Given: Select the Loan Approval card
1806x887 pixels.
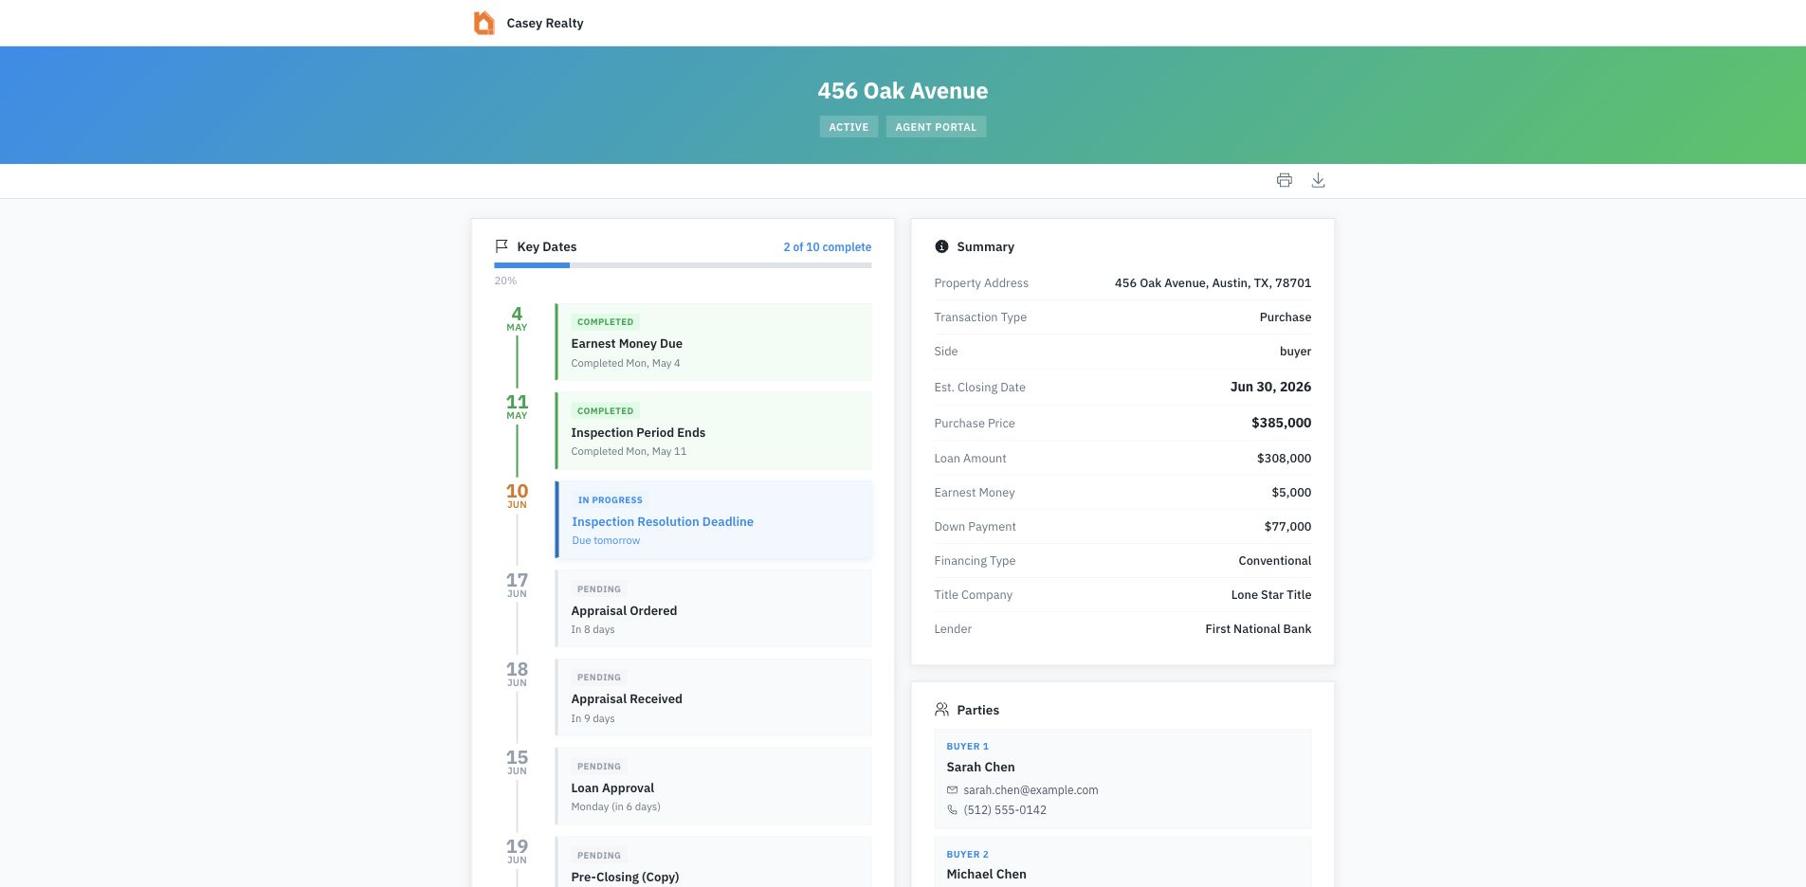Looking at the screenshot, I should point(713,787).
